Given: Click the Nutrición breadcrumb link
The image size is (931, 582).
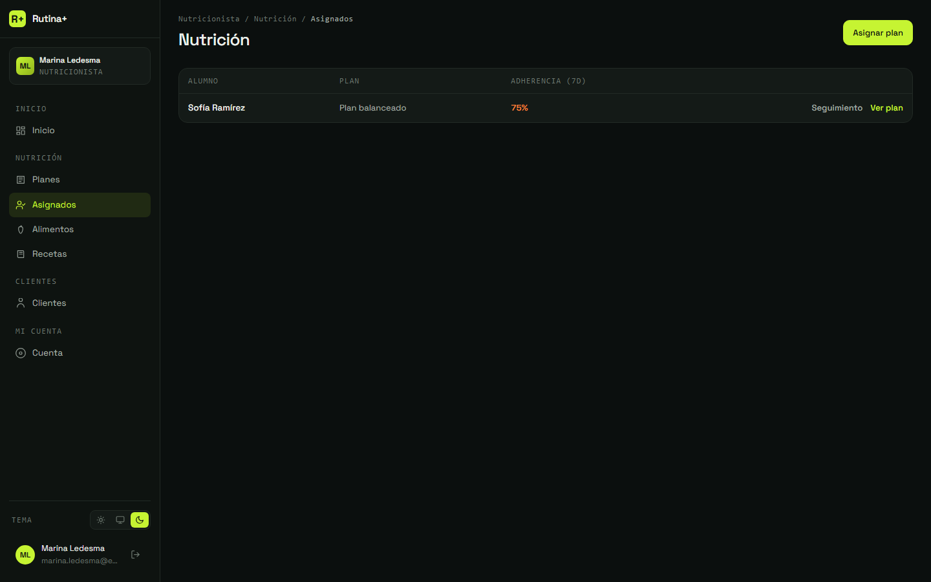Looking at the screenshot, I should [x=275, y=19].
